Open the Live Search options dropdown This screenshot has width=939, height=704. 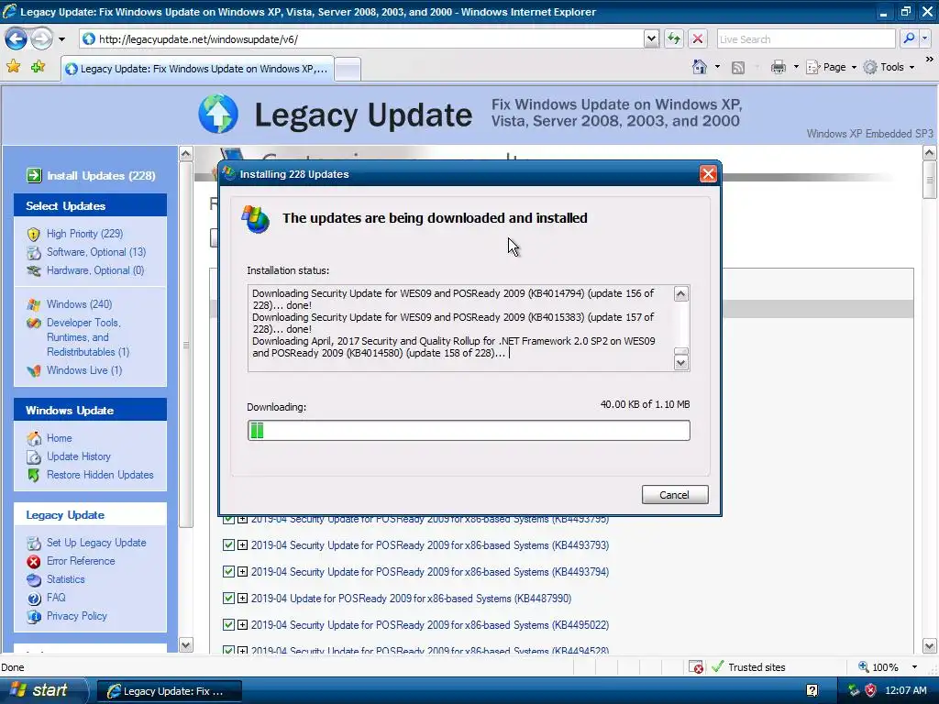(x=925, y=38)
